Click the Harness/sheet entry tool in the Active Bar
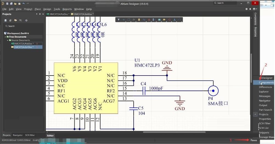This screenshot has height=144, width=275. [154, 20]
